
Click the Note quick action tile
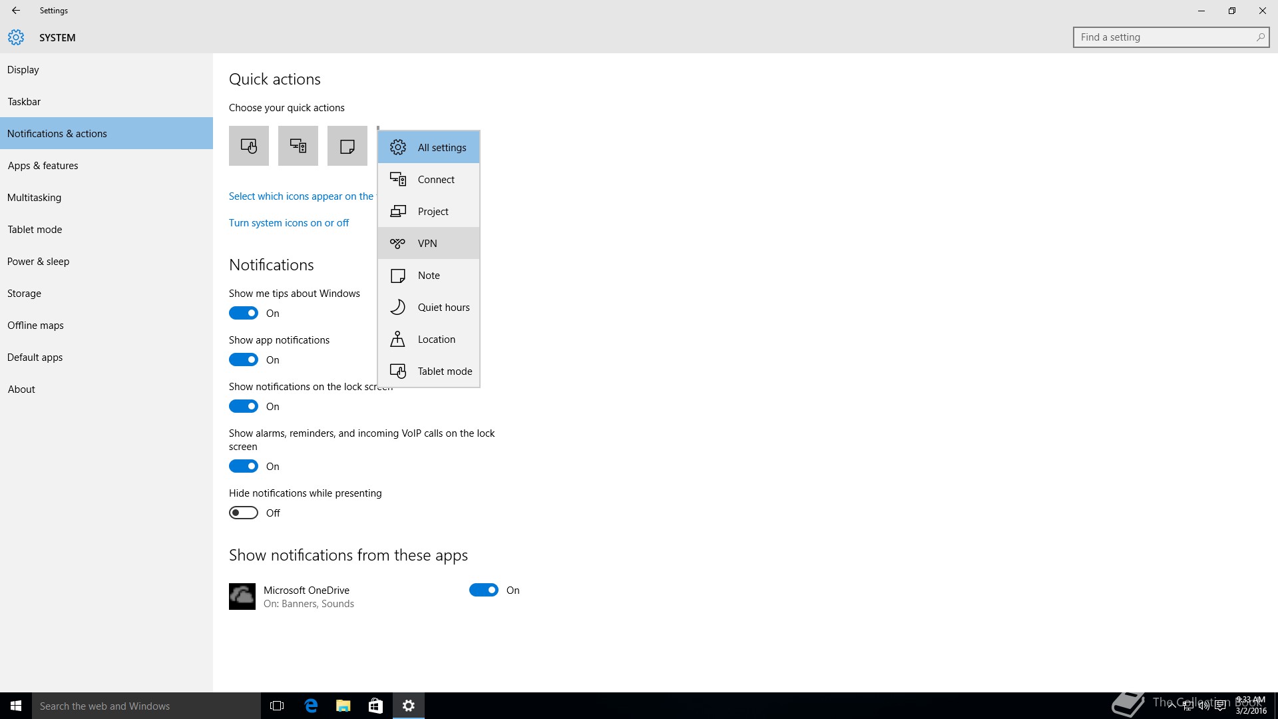(x=347, y=146)
